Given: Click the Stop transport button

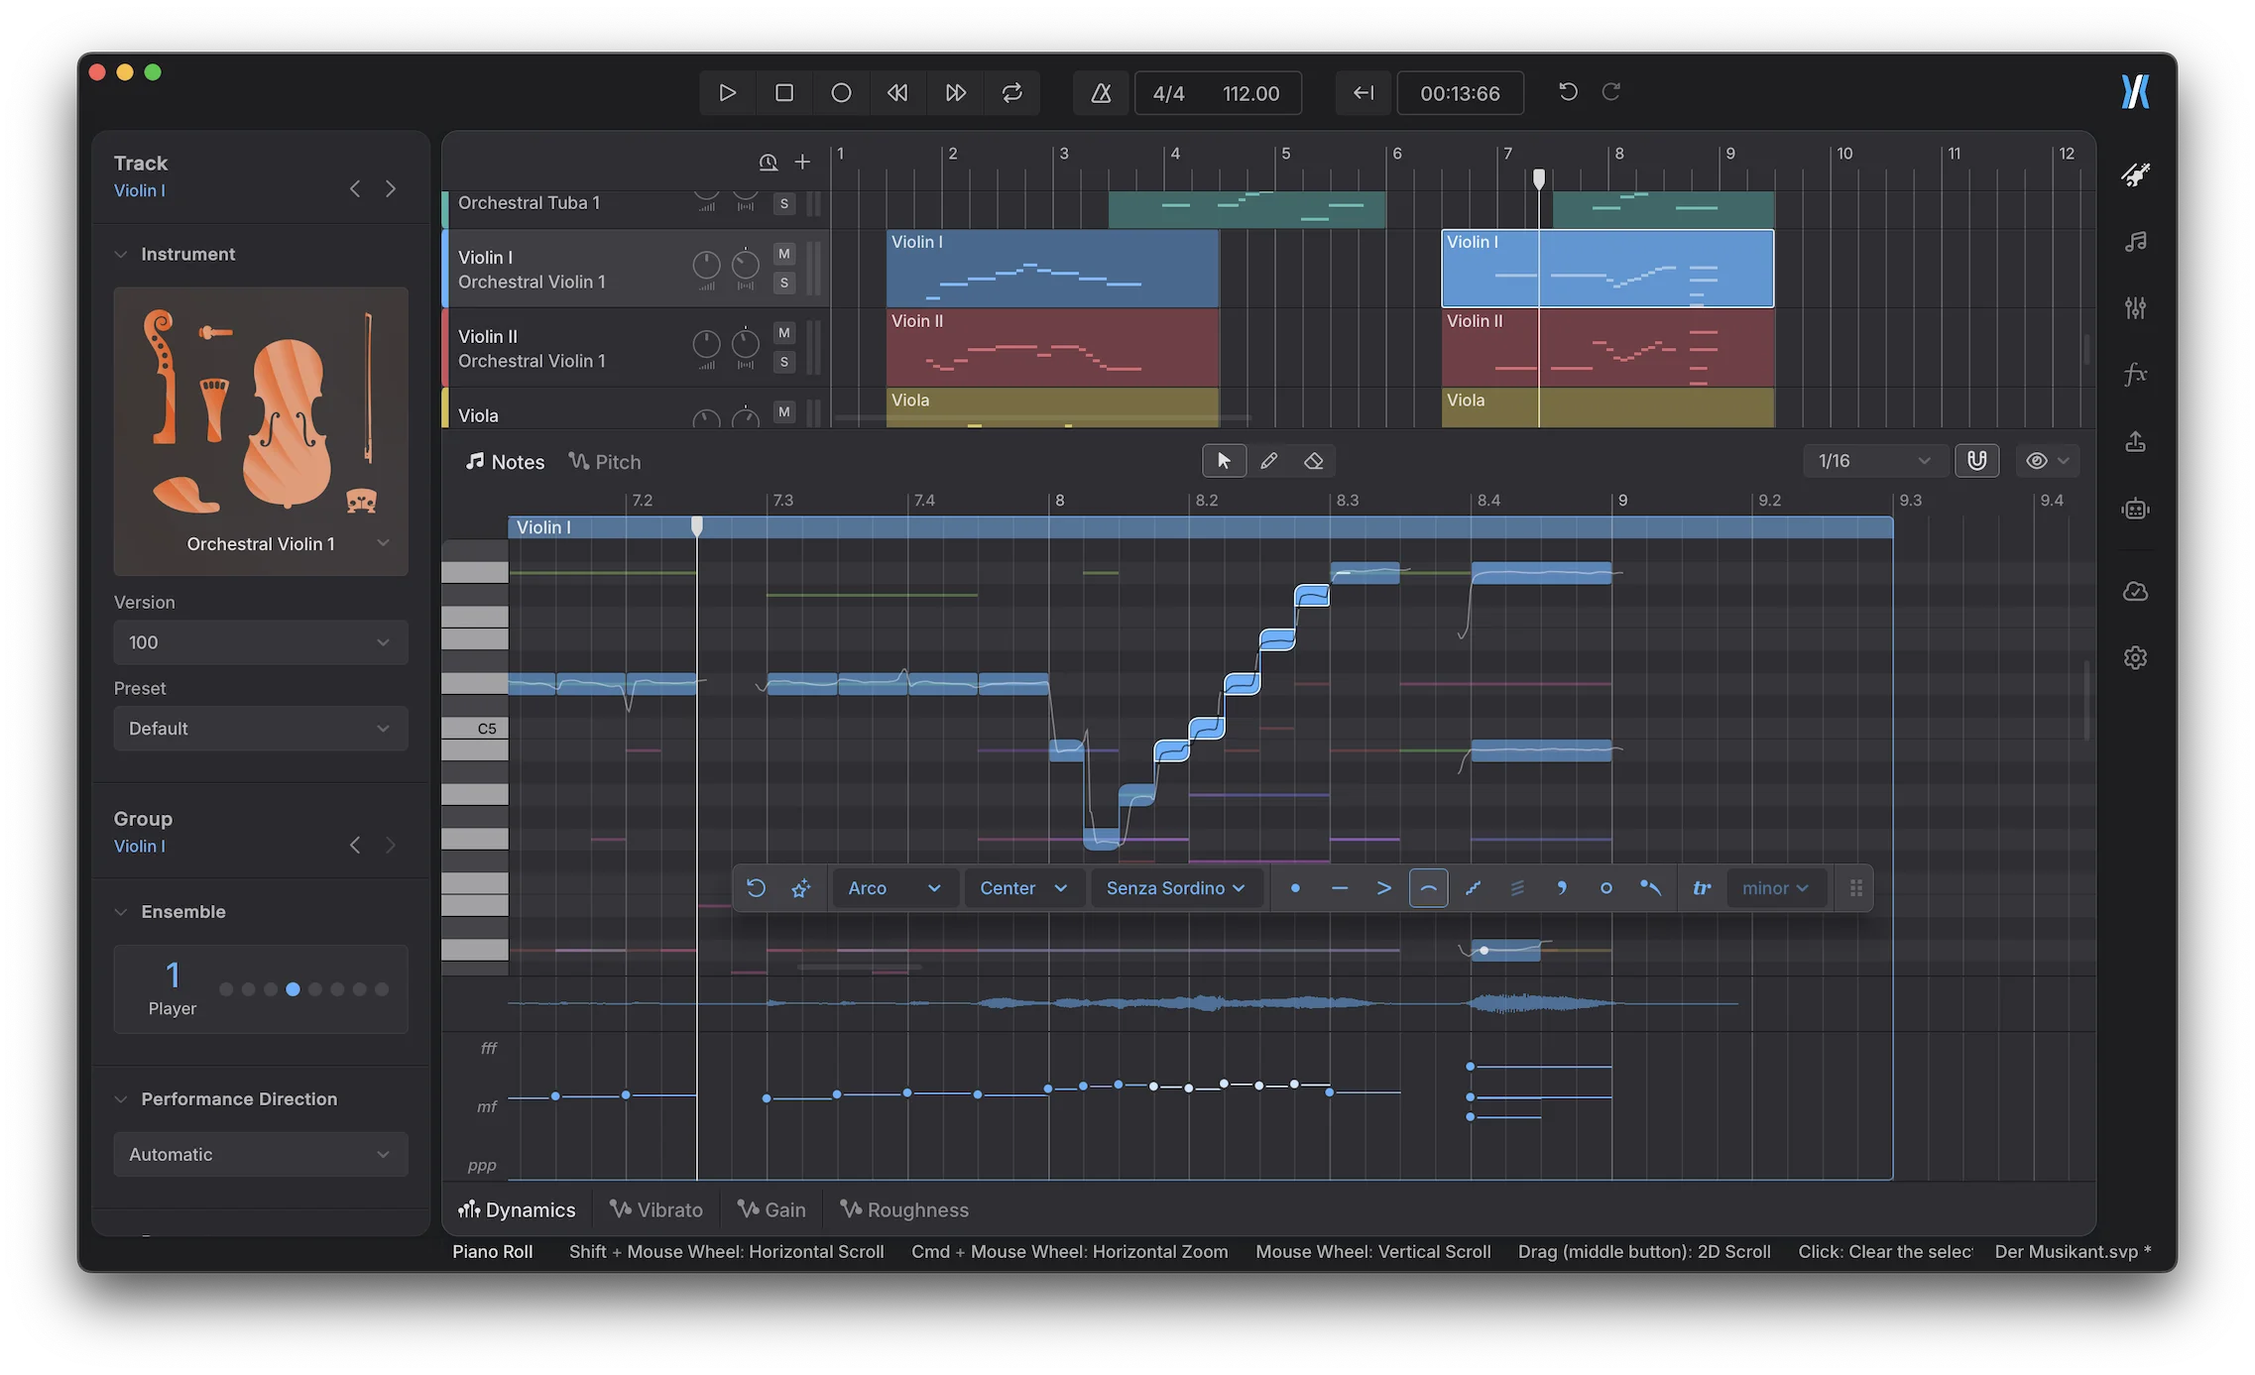Looking at the screenshot, I should 784,92.
